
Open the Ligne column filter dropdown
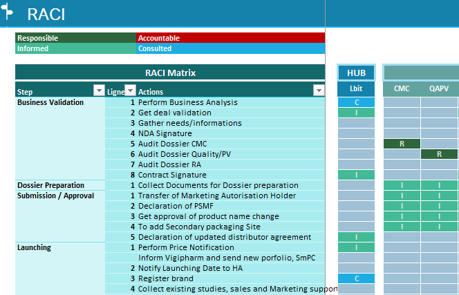(x=130, y=90)
